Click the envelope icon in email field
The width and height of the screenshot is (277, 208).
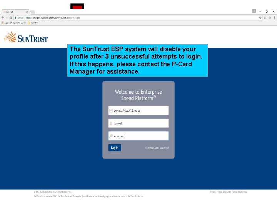111,111
